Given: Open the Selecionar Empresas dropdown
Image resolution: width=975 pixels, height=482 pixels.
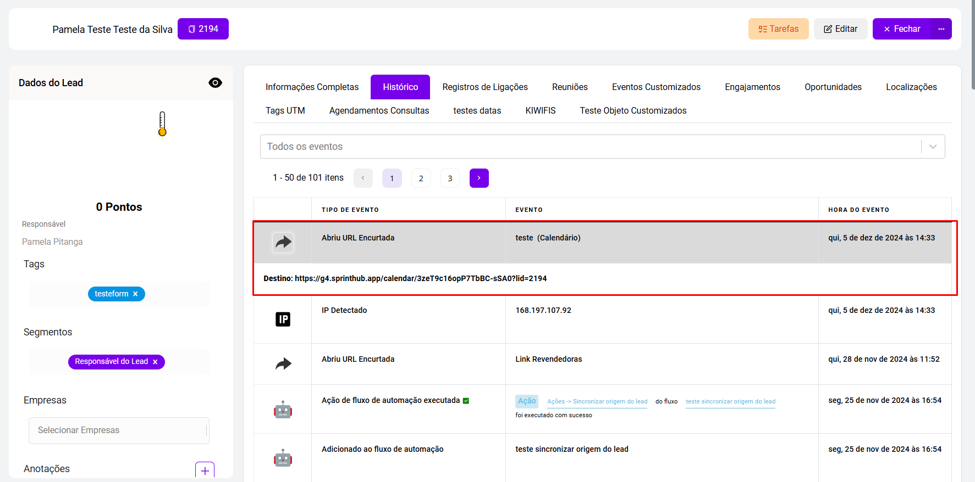Looking at the screenshot, I should click(119, 430).
